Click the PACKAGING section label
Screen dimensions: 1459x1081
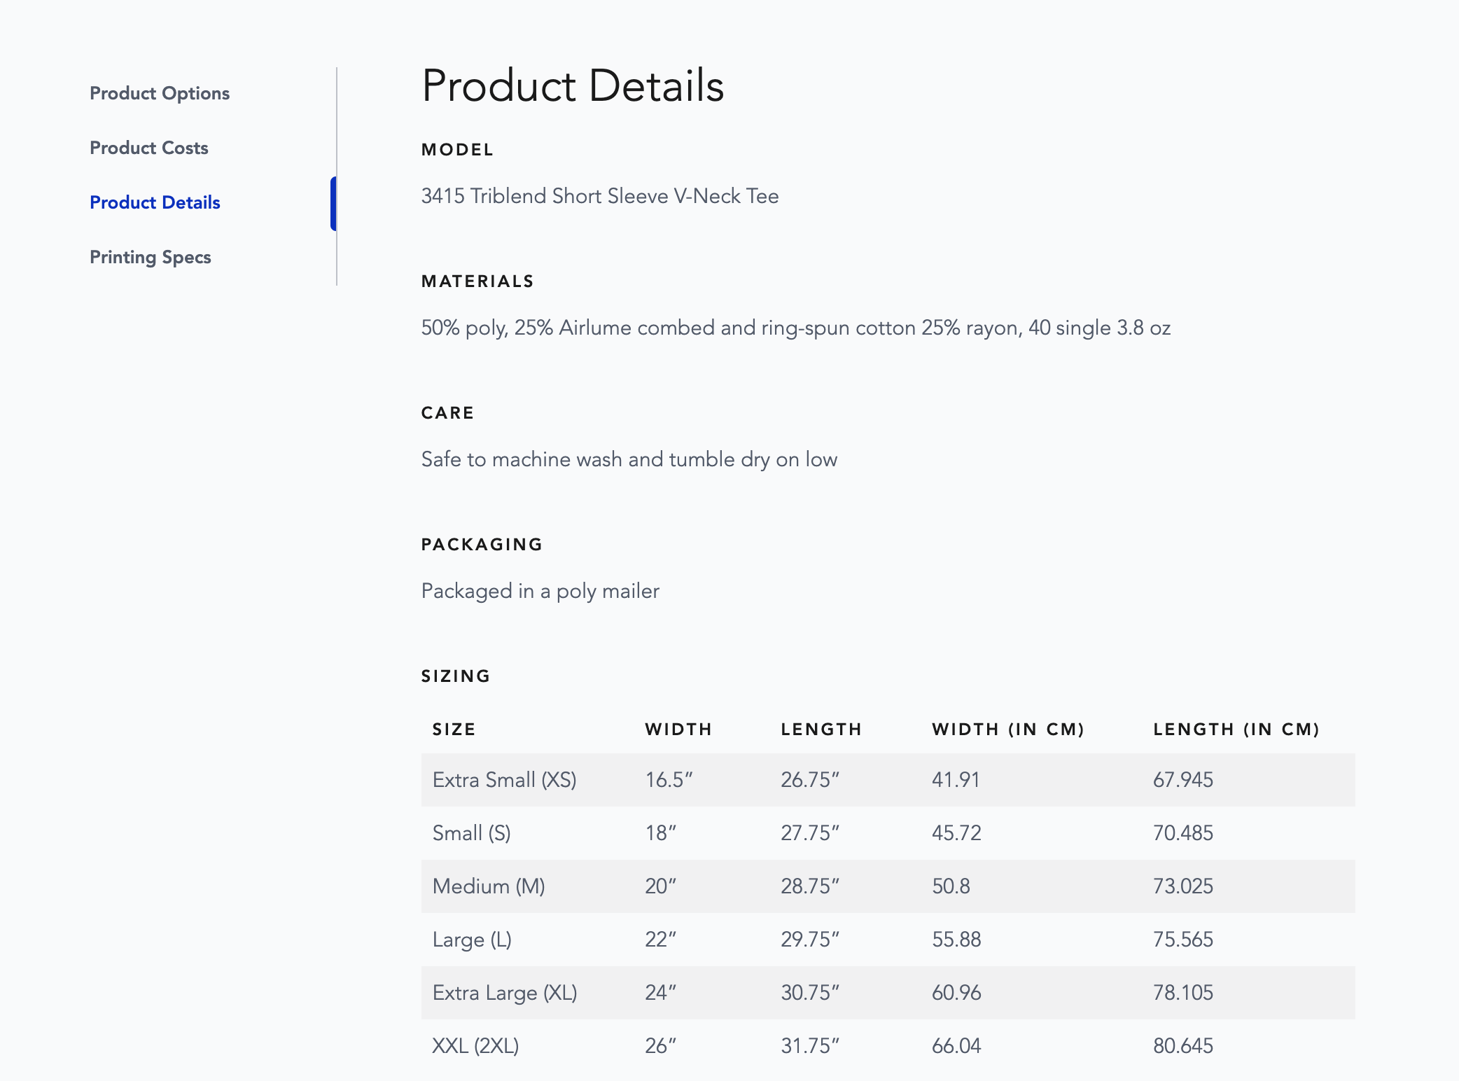[x=482, y=545]
